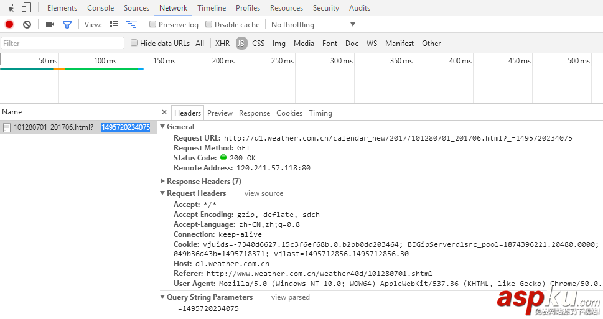Focus the Filter text field
Image resolution: width=603 pixels, height=319 pixels.
63,43
